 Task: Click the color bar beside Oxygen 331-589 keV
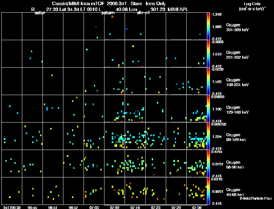pos(208,26)
